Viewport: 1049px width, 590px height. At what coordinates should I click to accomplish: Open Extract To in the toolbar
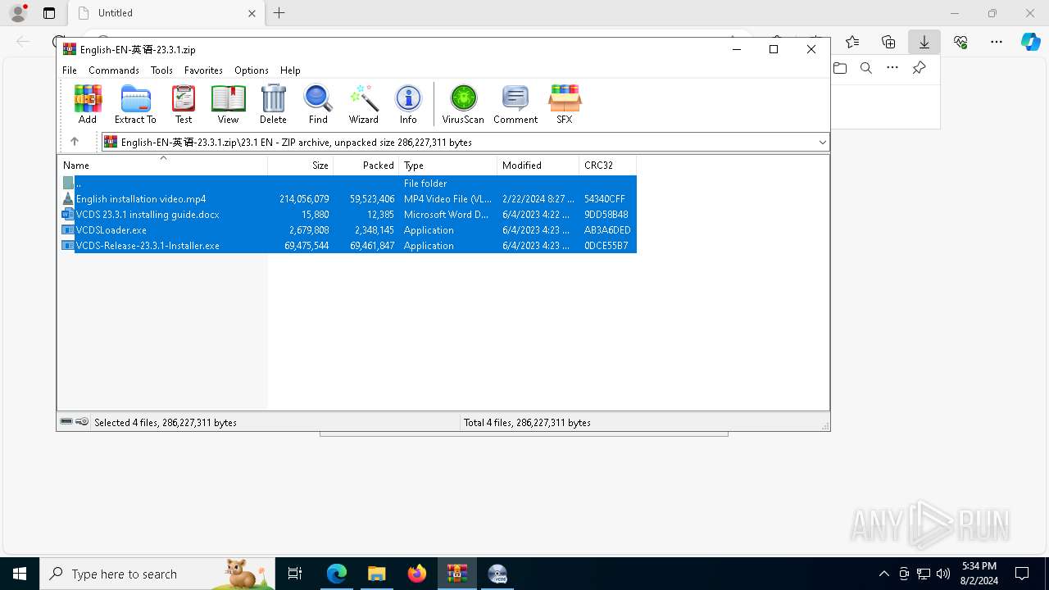[135, 104]
